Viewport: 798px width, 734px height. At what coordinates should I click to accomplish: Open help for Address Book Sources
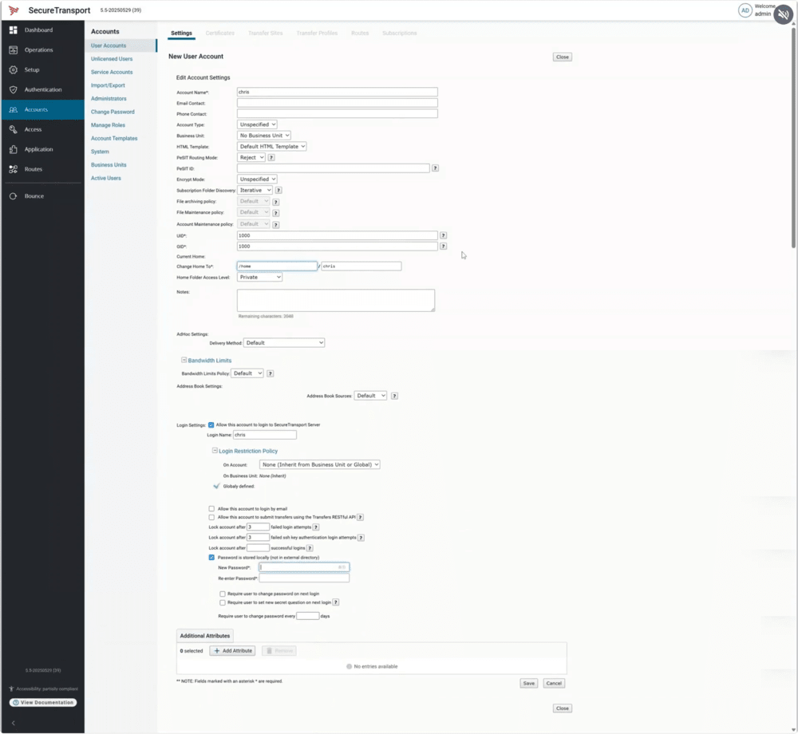[394, 397]
